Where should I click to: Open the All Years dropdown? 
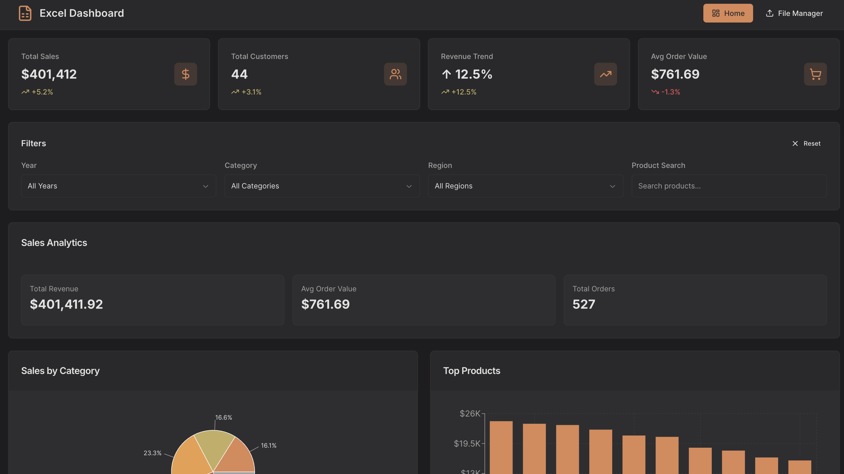[x=118, y=186]
